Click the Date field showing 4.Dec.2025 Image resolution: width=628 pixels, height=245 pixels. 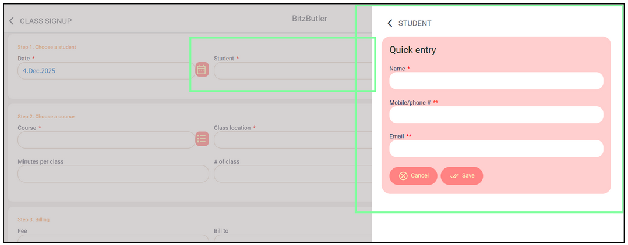pos(105,71)
